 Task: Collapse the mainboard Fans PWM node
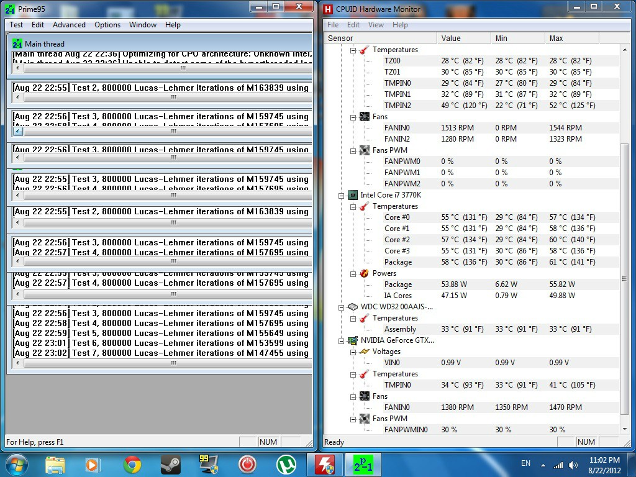click(353, 151)
